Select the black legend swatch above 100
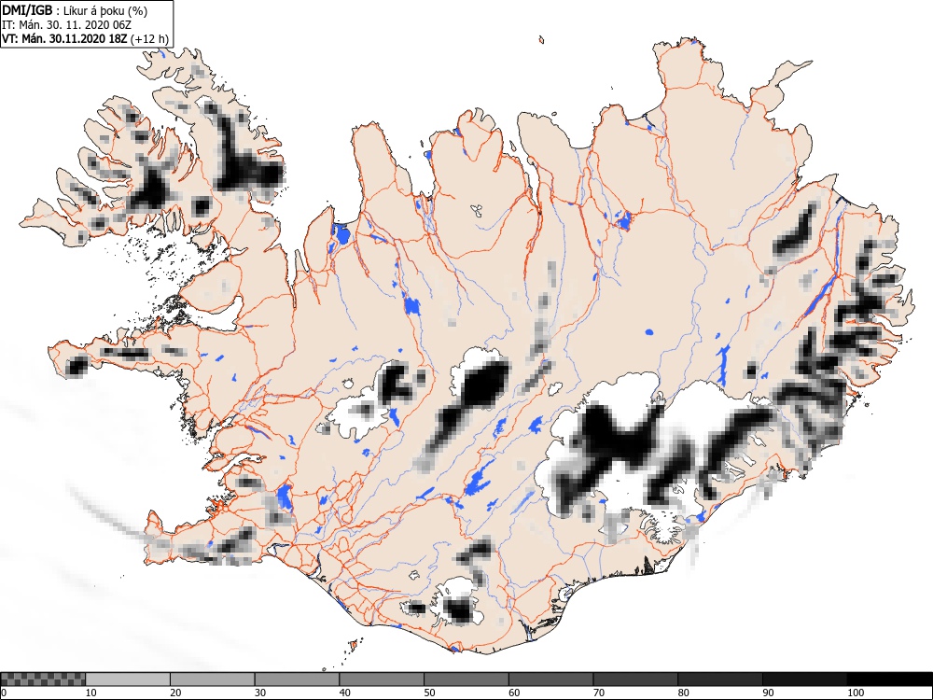 click(889, 679)
